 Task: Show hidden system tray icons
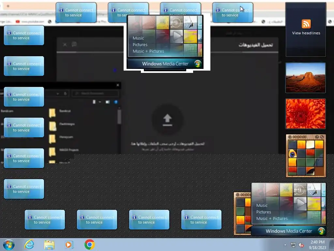click(x=285, y=245)
